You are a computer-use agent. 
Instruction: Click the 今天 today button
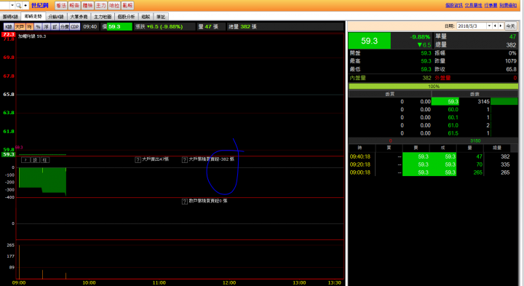click(510, 26)
